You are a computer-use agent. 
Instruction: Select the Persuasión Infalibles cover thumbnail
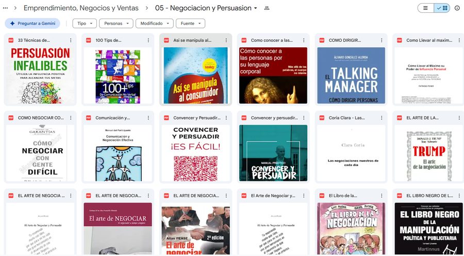click(40, 75)
